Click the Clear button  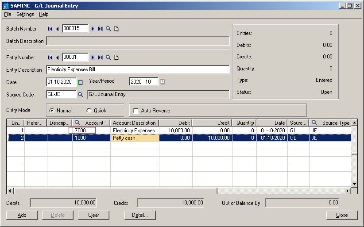tap(93, 215)
